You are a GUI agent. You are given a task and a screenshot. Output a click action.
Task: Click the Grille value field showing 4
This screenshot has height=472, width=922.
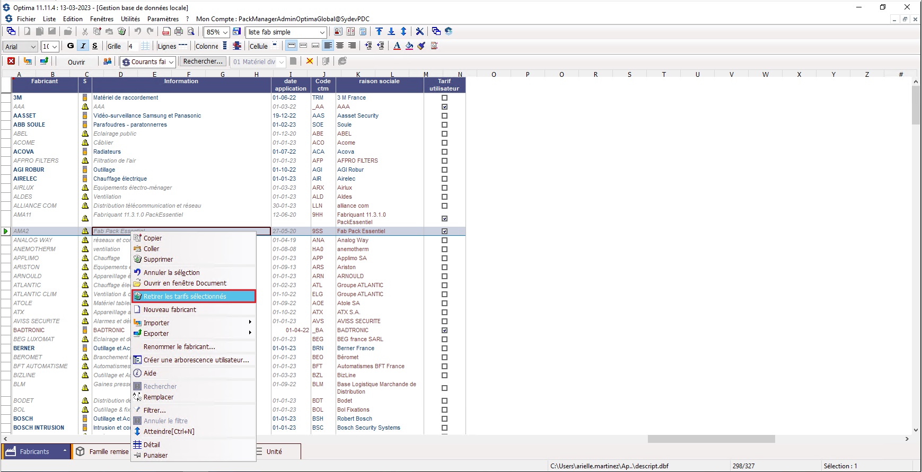point(133,46)
